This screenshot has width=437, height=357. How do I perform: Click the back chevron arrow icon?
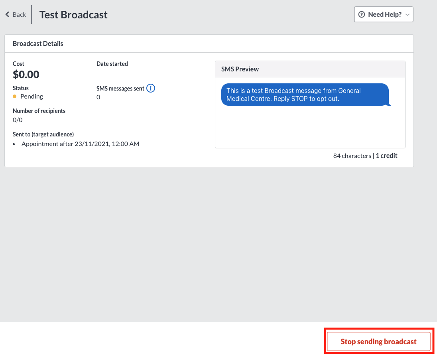[x=7, y=14]
